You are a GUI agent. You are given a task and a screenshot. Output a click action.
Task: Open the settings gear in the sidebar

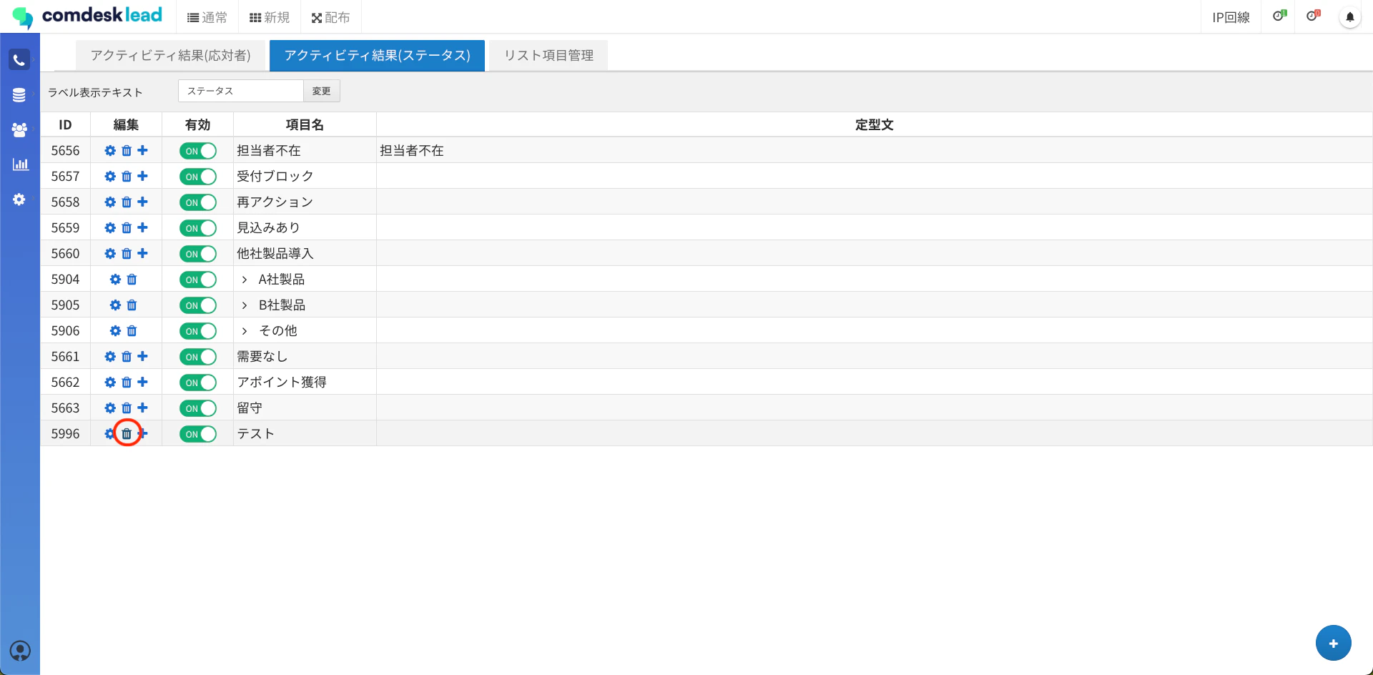pyautogui.click(x=19, y=199)
